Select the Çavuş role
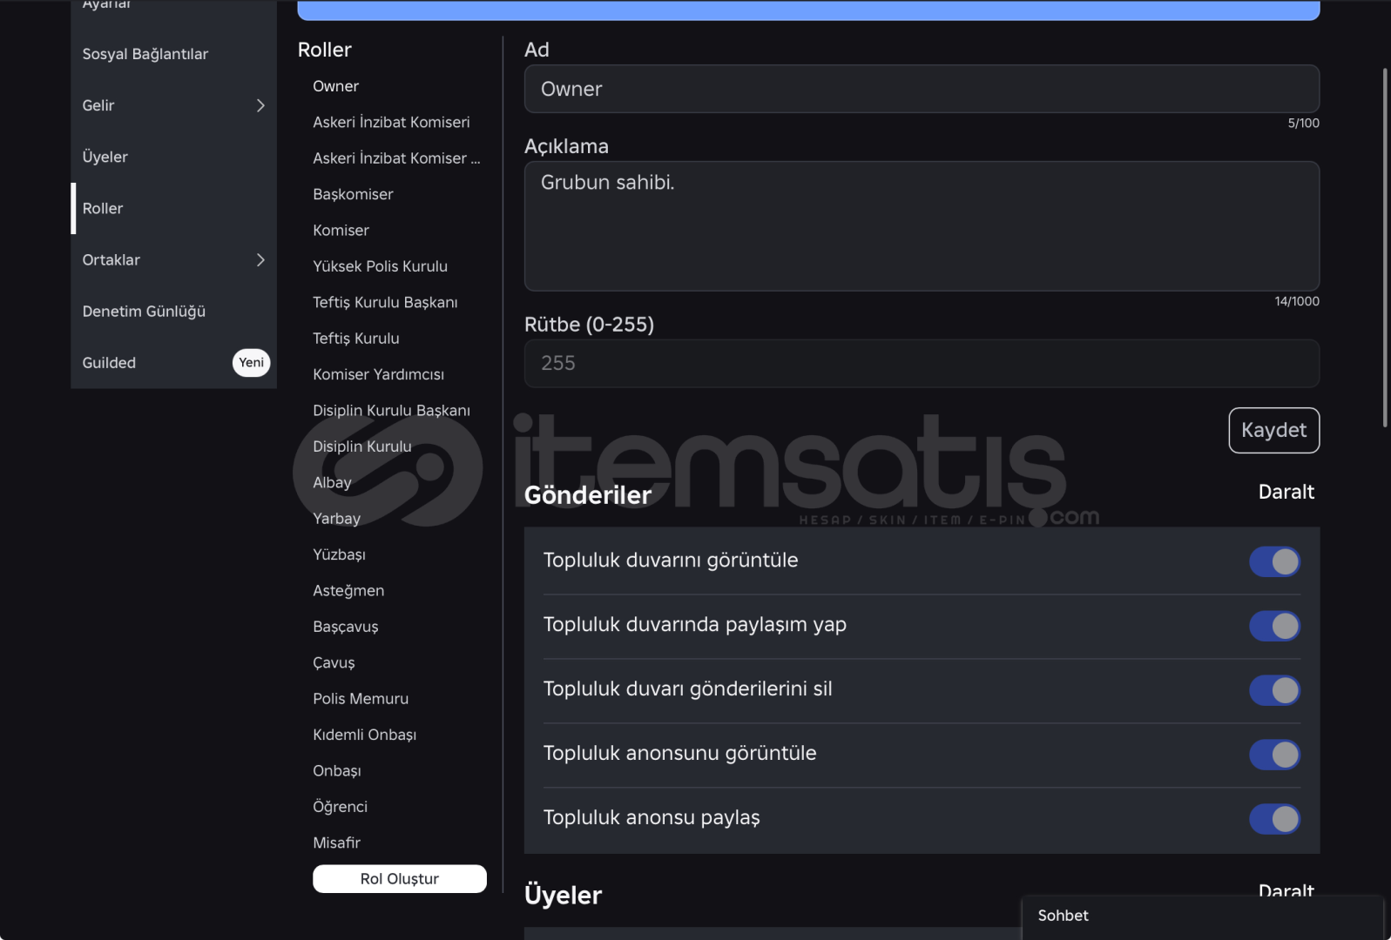Viewport: 1391px width, 940px height. coord(334,662)
